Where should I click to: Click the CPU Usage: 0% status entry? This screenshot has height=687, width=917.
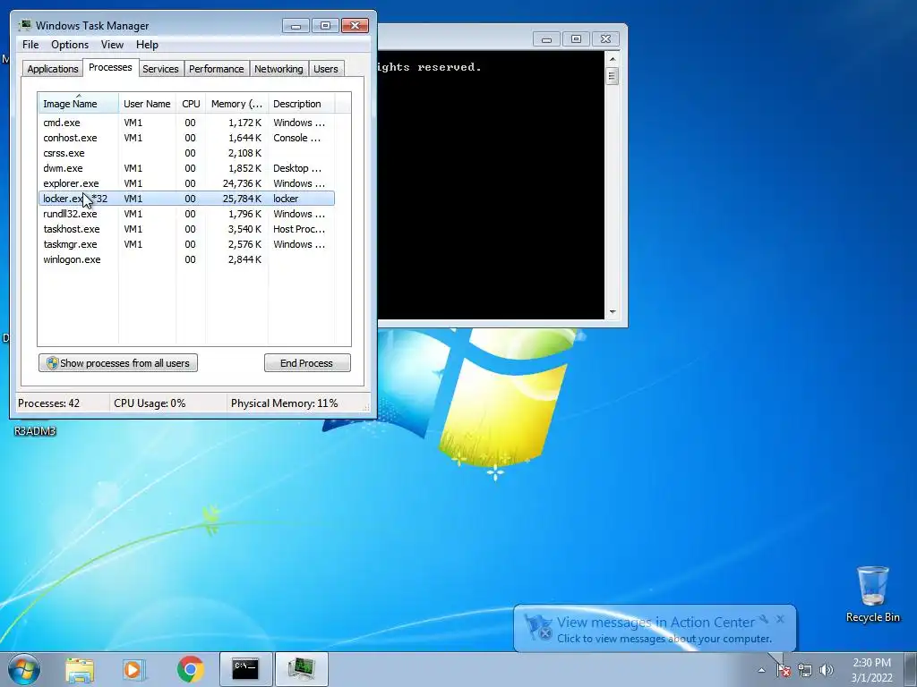click(150, 403)
